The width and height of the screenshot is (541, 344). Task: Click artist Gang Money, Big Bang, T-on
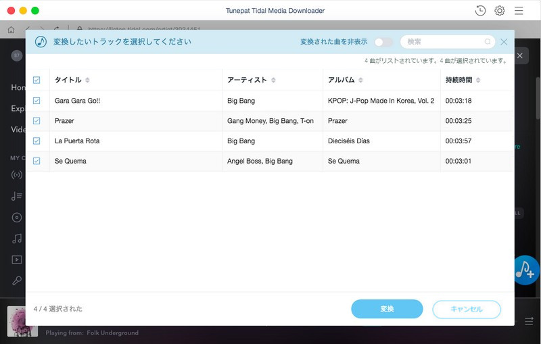(x=270, y=121)
